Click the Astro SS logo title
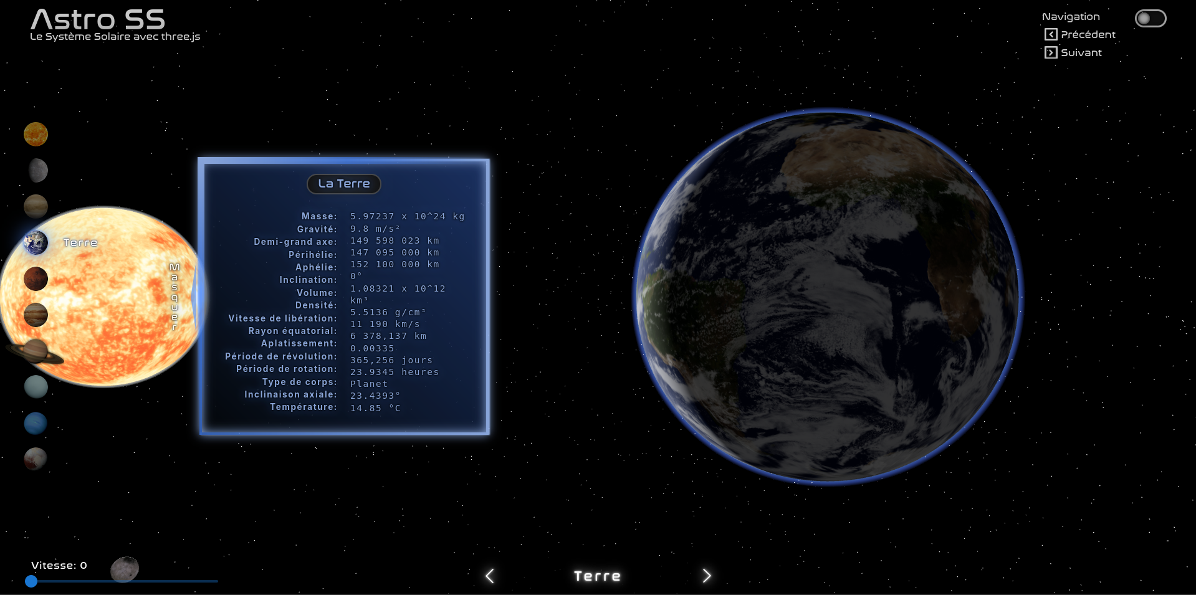 98,21
